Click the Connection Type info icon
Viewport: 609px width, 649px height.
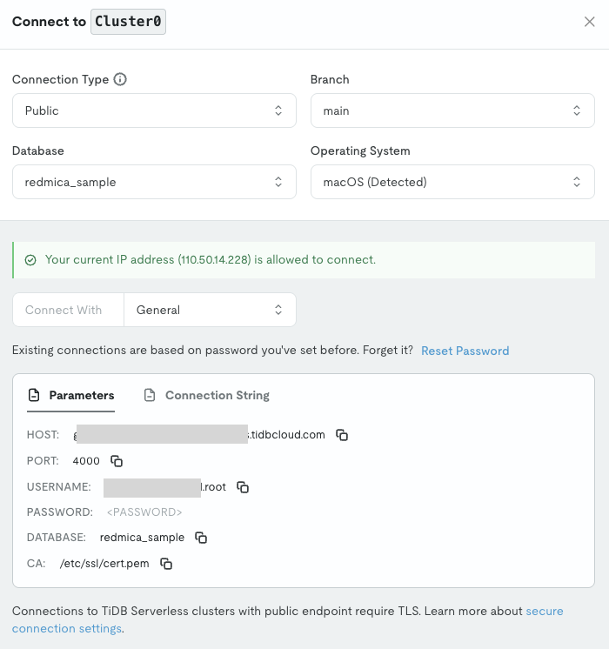coord(120,79)
